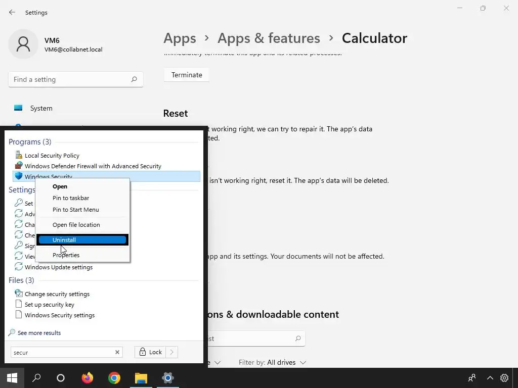Click Uninstall in the context menu
This screenshot has height=388, width=518.
point(82,240)
